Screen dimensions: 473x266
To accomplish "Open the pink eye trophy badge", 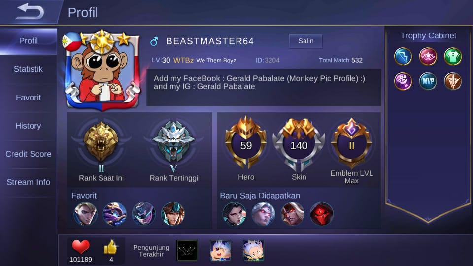I will [x=428, y=56].
